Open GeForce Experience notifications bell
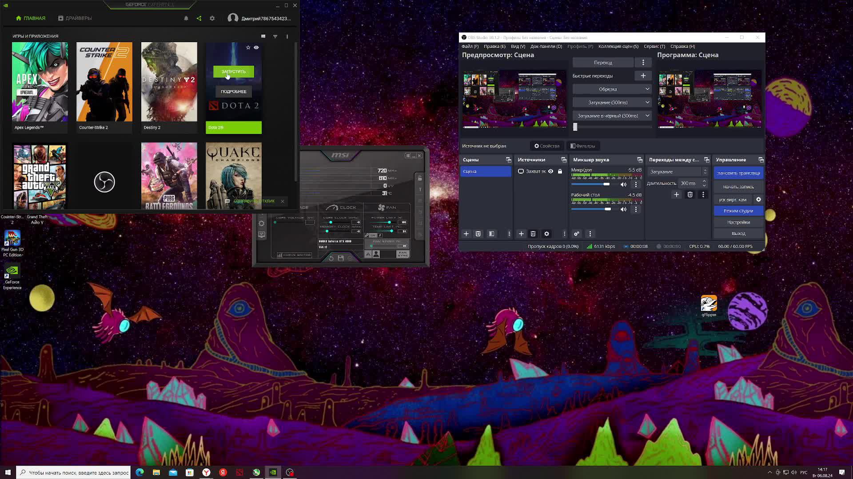The image size is (853, 479). (x=186, y=18)
